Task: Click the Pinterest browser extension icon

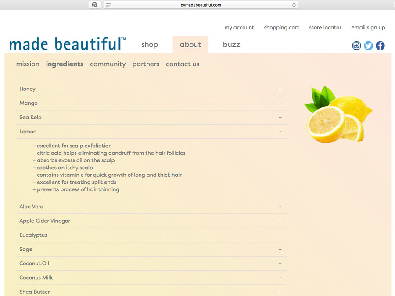Action: pos(94,5)
